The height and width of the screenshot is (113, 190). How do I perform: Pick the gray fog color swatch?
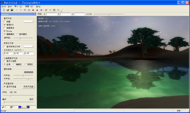pos(29,72)
